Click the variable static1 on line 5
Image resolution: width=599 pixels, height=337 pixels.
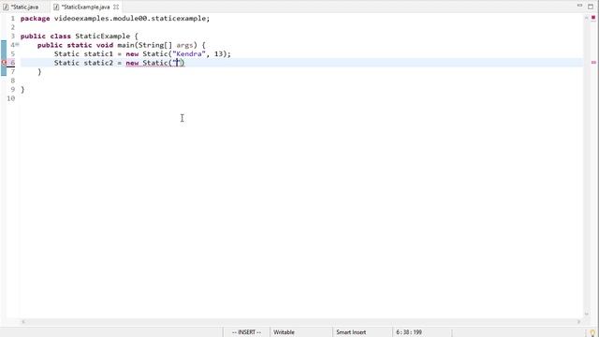98,54
